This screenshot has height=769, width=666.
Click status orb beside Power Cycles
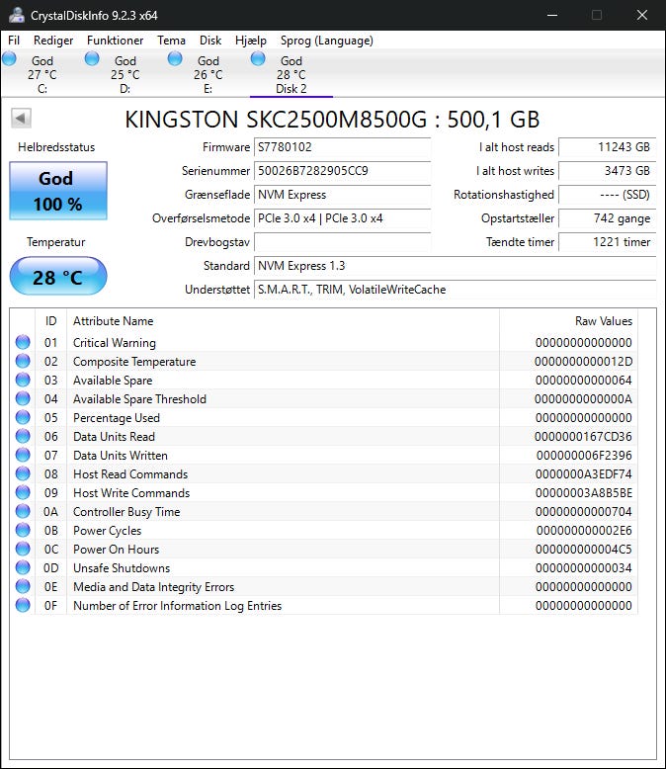23,531
